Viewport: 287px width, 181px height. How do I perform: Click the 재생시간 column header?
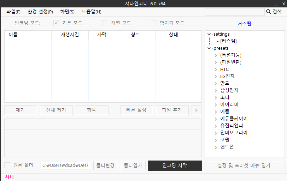70,35
